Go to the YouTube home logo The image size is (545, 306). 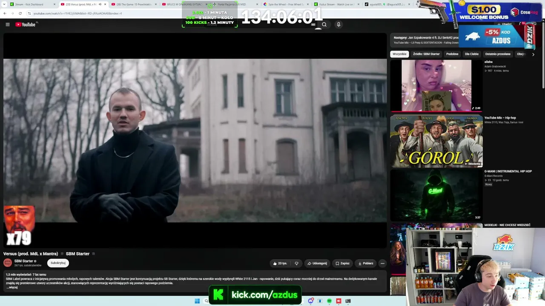(x=26, y=25)
